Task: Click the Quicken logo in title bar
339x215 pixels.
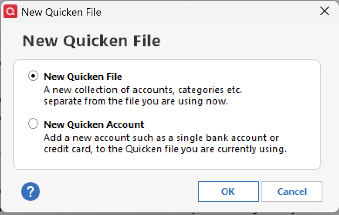Action: (10, 11)
